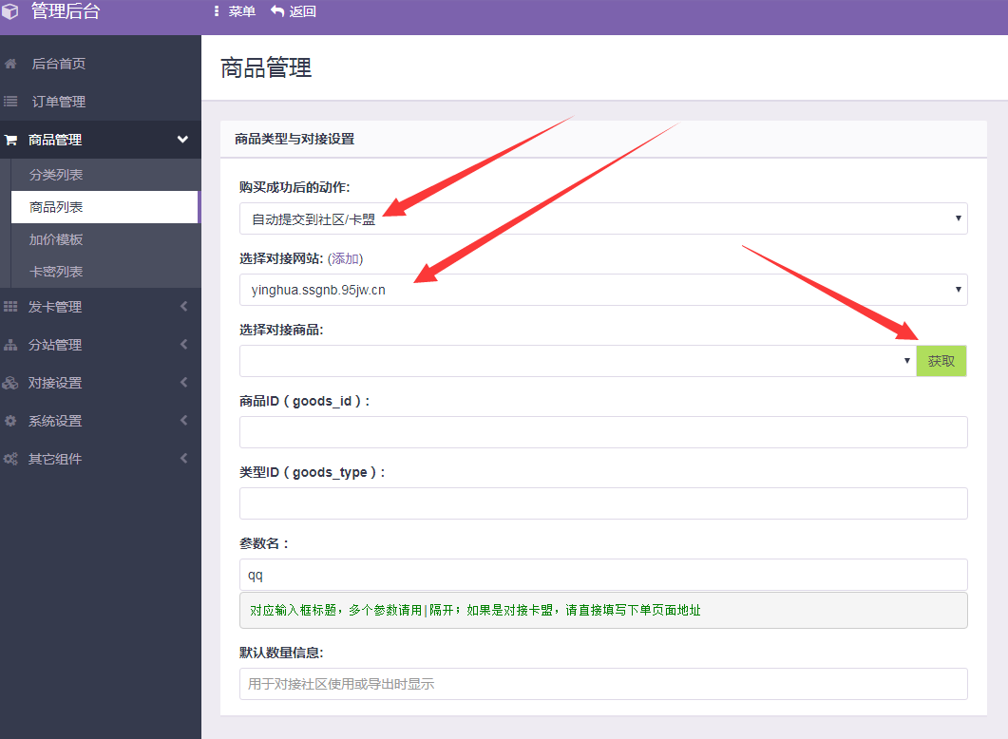The width and height of the screenshot is (1008, 739).
Task: Open the 购买成功后的动作 dropdown
Action: [602, 218]
